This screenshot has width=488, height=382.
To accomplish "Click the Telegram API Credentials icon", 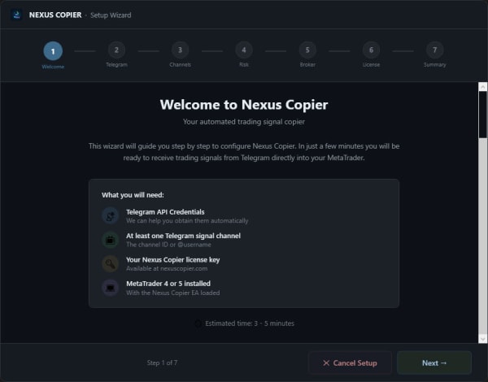I will click(110, 216).
